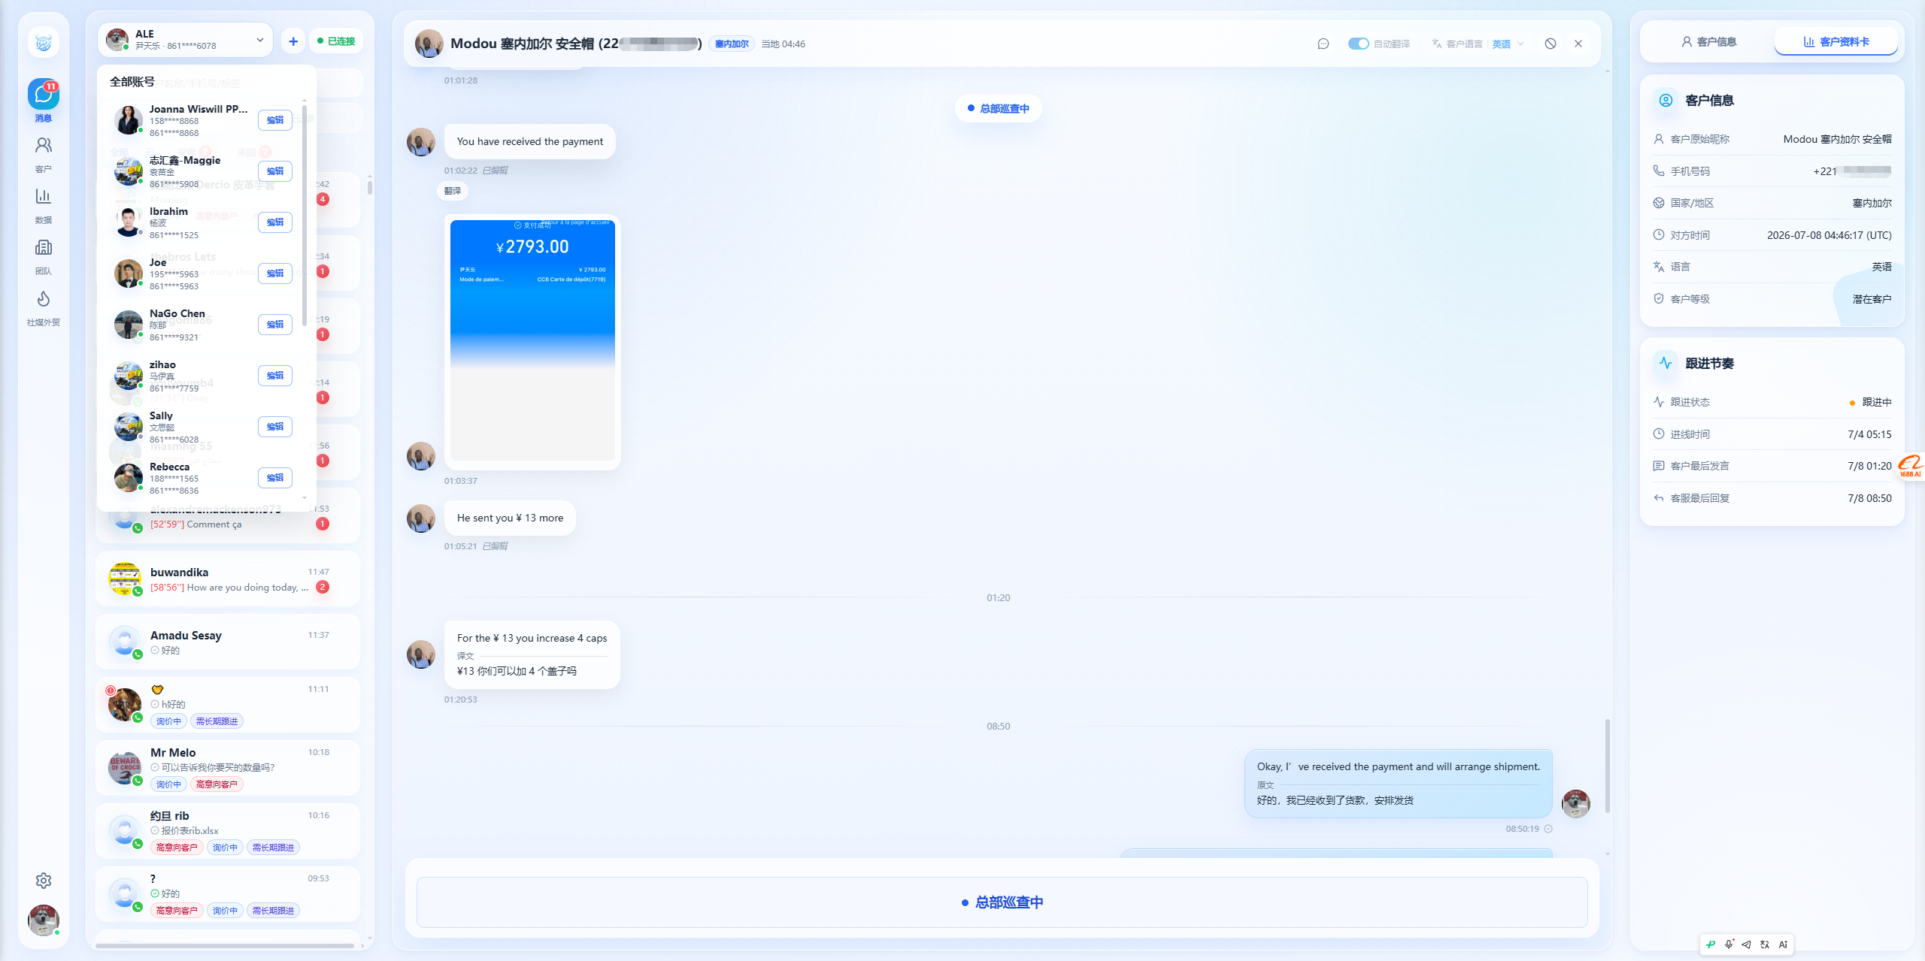Open the Messages section in sidebar

[44, 101]
